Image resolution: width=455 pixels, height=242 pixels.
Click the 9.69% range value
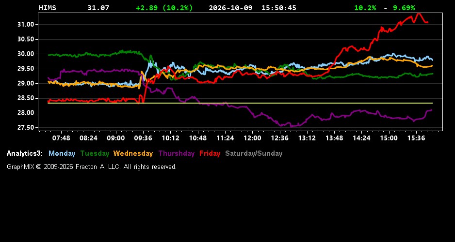click(404, 8)
